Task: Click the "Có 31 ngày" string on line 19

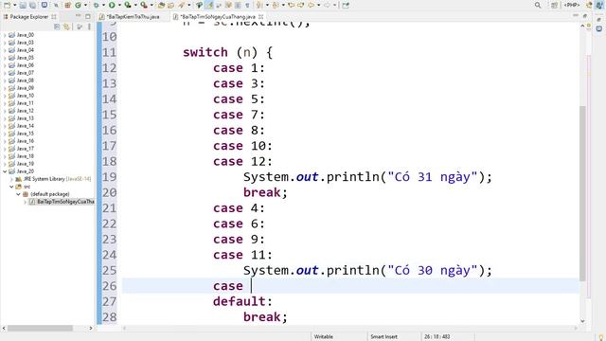Action: pos(433,177)
